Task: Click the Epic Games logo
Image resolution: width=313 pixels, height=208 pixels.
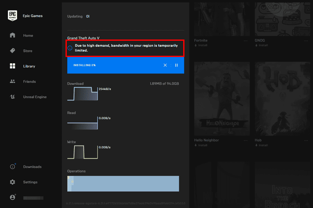Action: click(13, 15)
